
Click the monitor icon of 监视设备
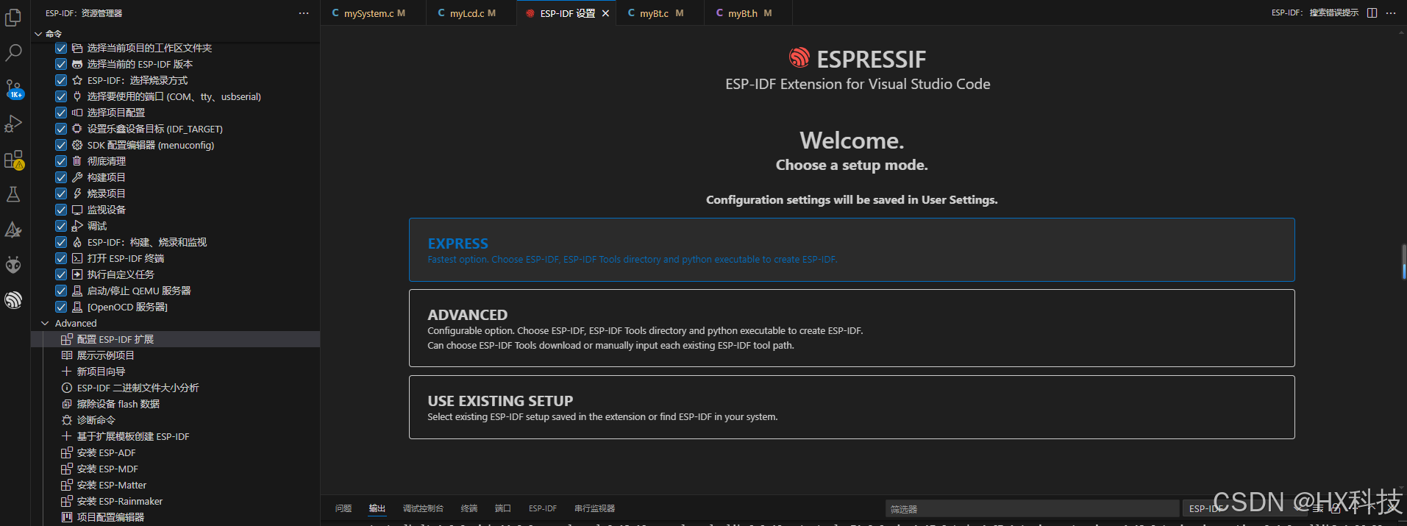(x=77, y=210)
